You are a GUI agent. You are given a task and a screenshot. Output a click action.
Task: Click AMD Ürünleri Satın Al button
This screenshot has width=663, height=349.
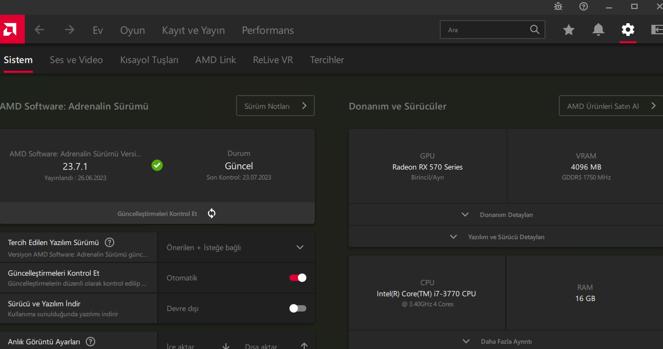(x=610, y=106)
